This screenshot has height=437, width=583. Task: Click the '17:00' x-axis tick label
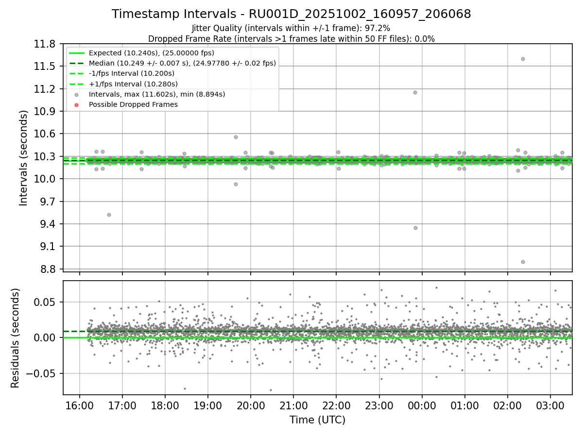coord(122,405)
